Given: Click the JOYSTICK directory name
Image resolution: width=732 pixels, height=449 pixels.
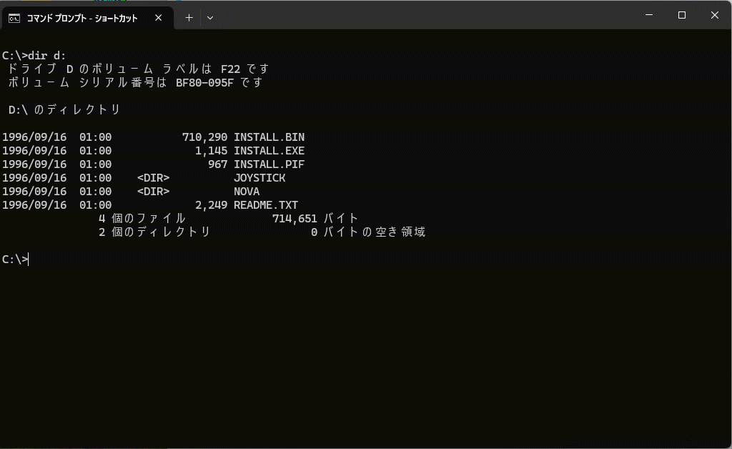Looking at the screenshot, I should pyautogui.click(x=259, y=178).
